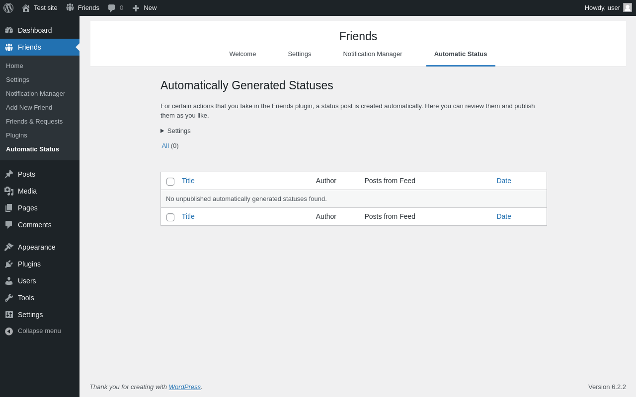Sort by the Title link in the table footer
The width and height of the screenshot is (636, 397).
188,216
